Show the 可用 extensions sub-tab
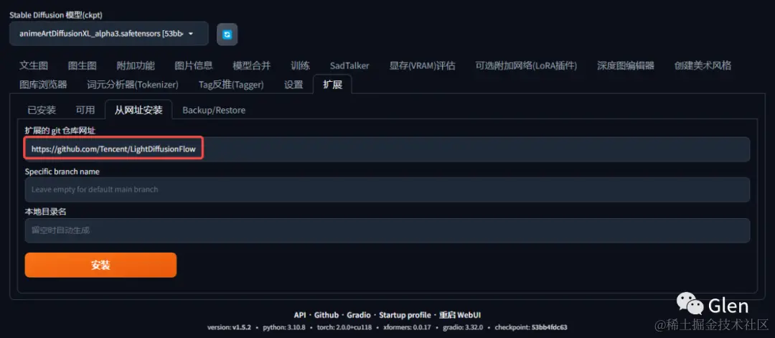This screenshot has width=775, height=338. [x=85, y=111]
